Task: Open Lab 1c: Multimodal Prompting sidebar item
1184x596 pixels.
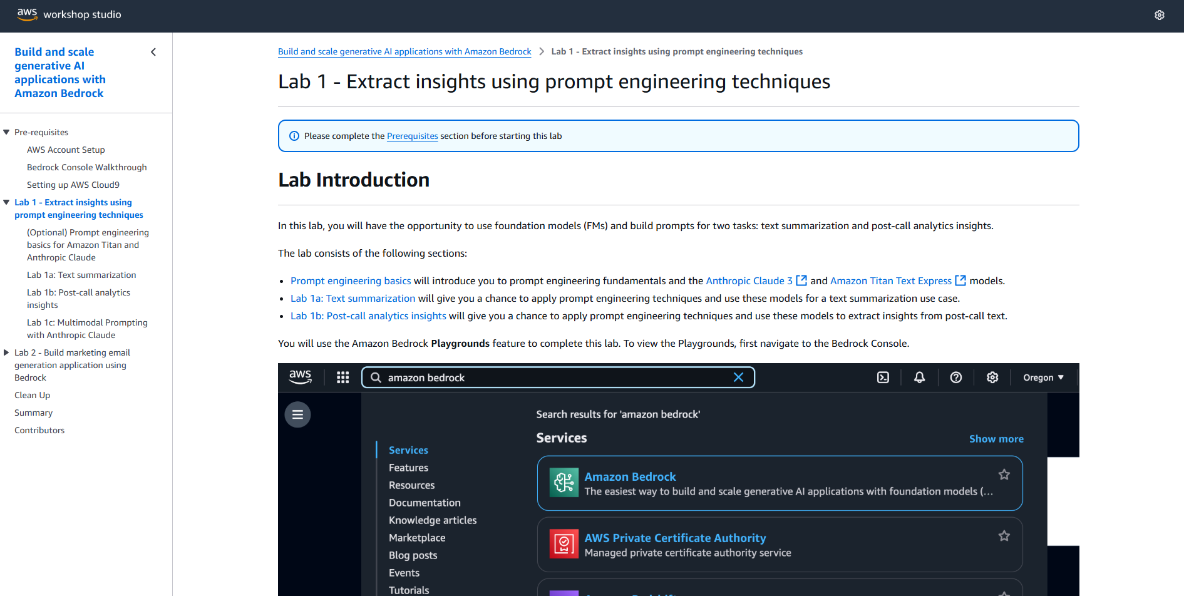Action: point(87,329)
